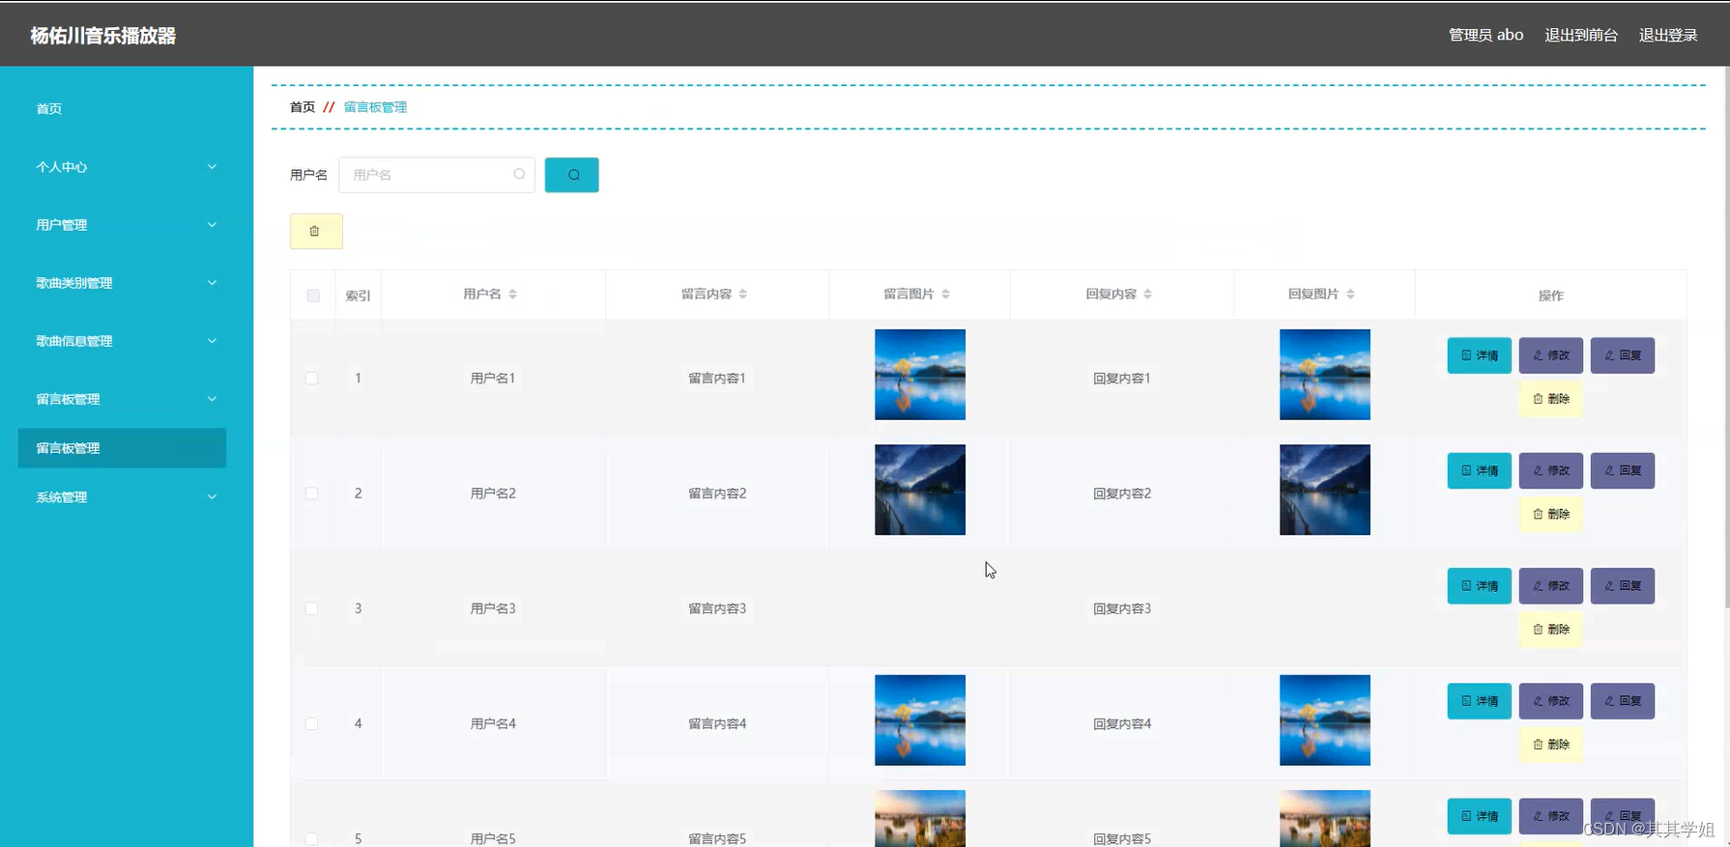Image resolution: width=1730 pixels, height=847 pixels.
Task: Expand the 歌曲信息管理 sidebar chevron
Action: point(212,341)
